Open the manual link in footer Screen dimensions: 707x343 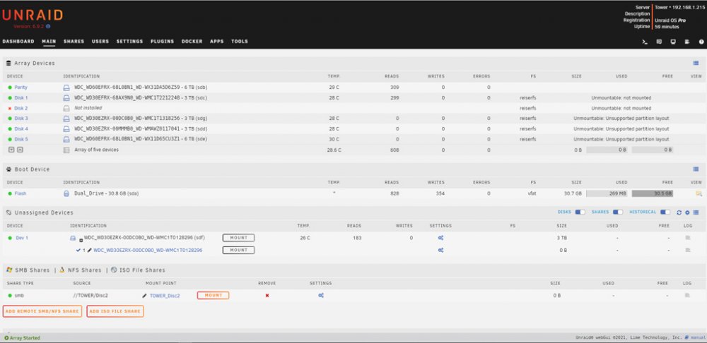click(698, 338)
